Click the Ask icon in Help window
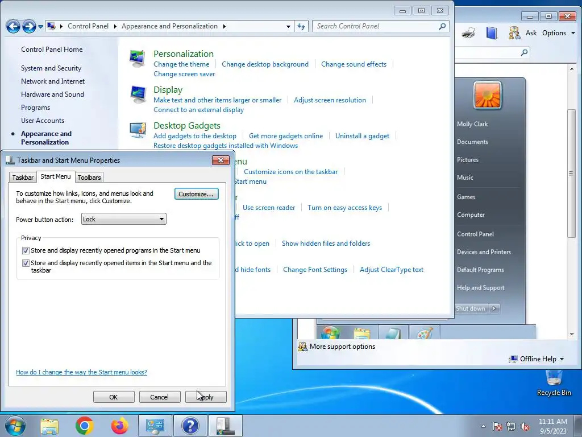This screenshot has height=437, width=582. pyautogui.click(x=514, y=33)
